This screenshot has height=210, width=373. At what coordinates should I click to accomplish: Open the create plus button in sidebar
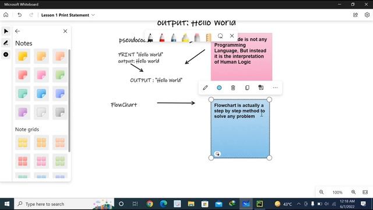6,54
